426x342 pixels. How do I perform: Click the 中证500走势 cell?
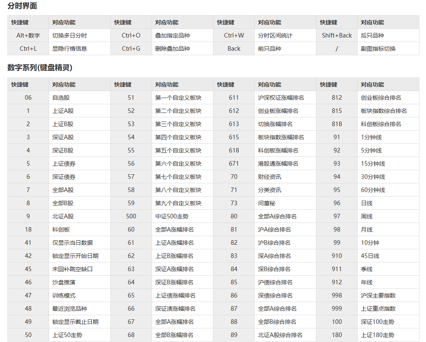182,216
